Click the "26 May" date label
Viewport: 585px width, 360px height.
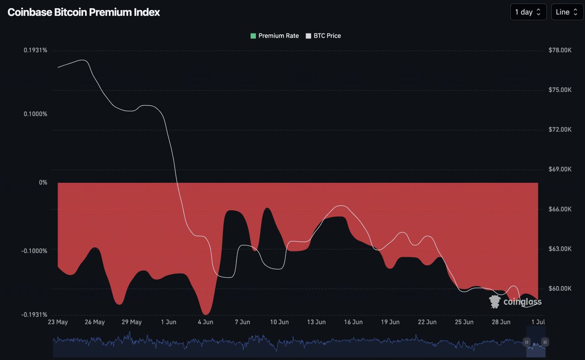95,322
